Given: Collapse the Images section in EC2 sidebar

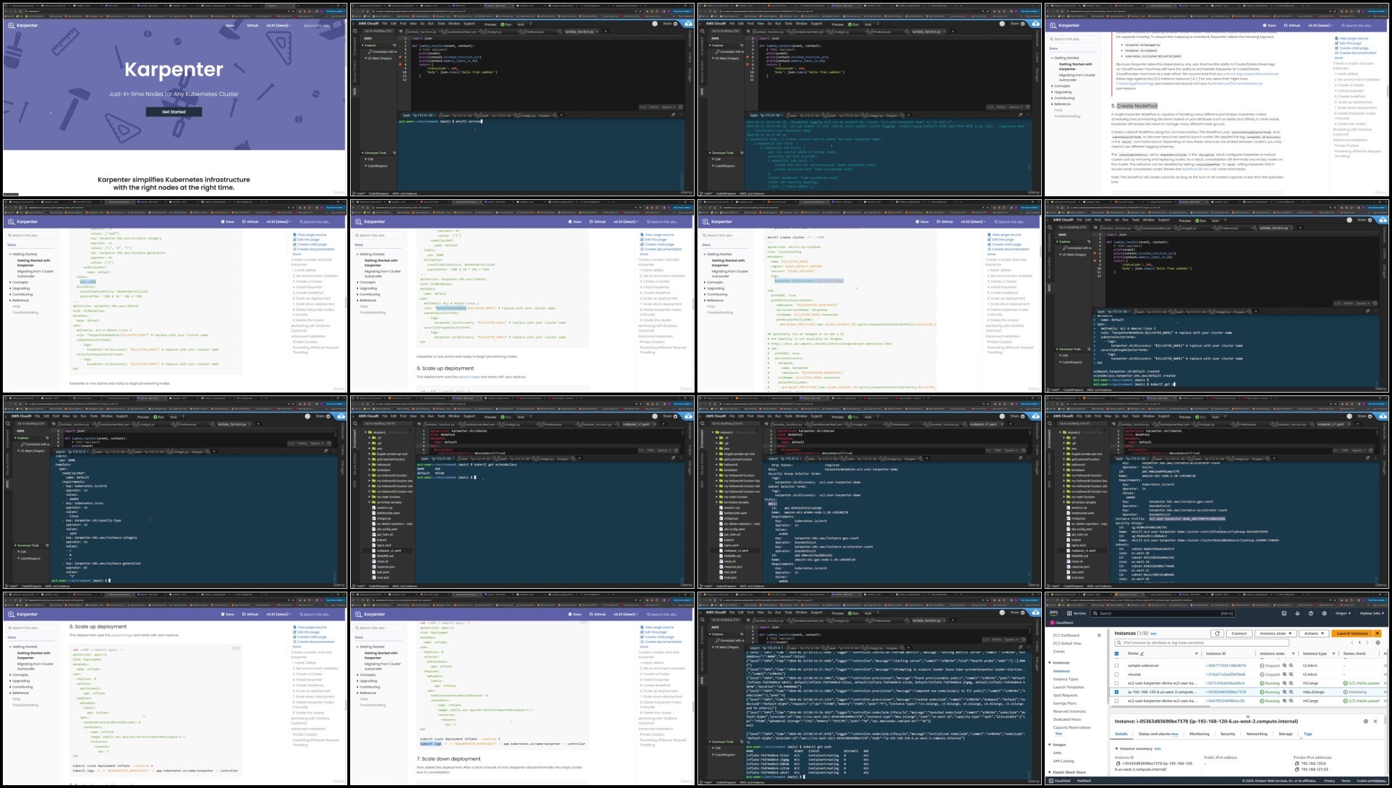Looking at the screenshot, I should [x=1049, y=744].
